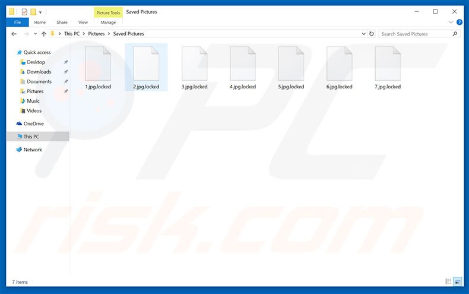Image resolution: width=469 pixels, height=294 pixels.
Task: Click the Forward navigation arrow
Action: (26, 34)
